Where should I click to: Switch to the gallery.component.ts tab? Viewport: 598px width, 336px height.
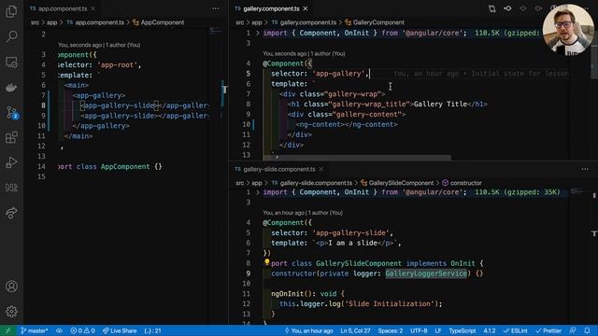point(271,8)
